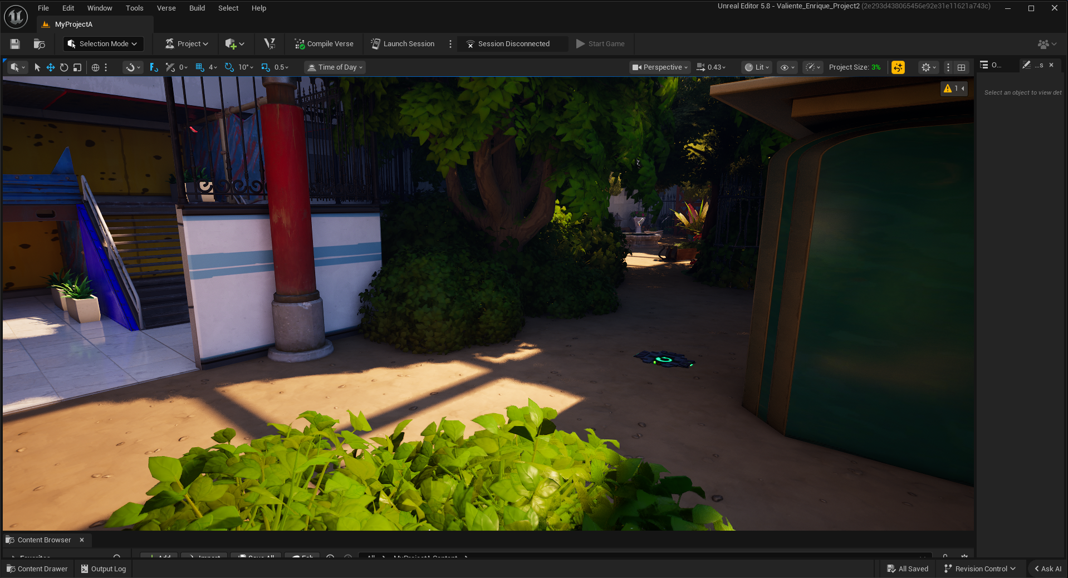This screenshot has width=1068, height=578.
Task: Click the Unreal Engine logo icon
Action: [x=16, y=17]
